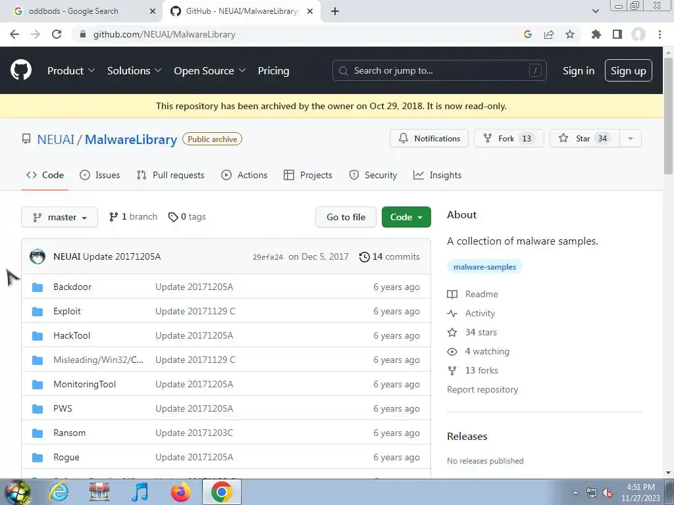Screen dimensions: 674x505
Task: Switch to Pull requests tab
Action: tap(170, 175)
